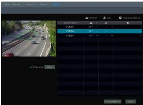Open the header intrusion switch dropdown arrow
Viewport: 143px width, 105px height.
[97, 23]
